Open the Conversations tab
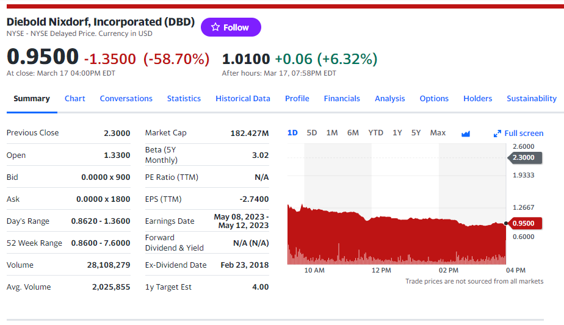 pyautogui.click(x=126, y=99)
